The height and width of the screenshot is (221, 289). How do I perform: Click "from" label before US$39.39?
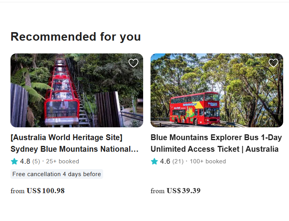[157, 191]
